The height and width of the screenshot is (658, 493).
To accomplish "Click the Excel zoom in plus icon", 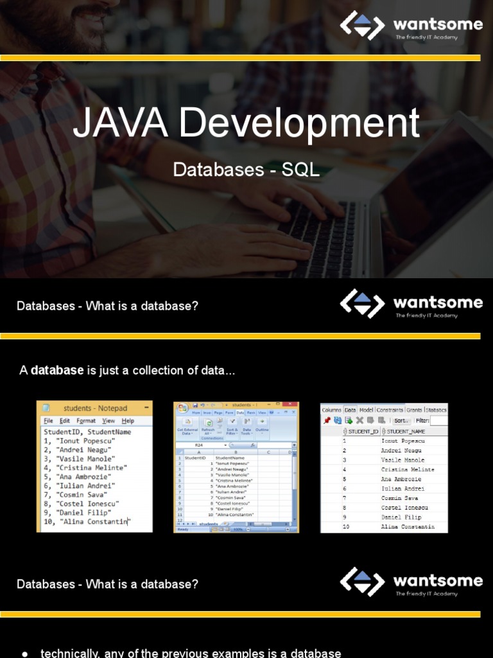I will click(x=288, y=529).
